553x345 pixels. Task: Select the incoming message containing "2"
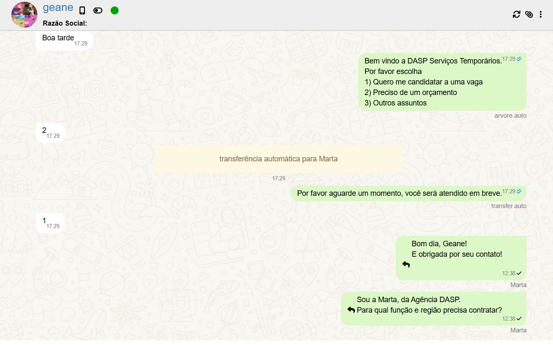click(x=50, y=132)
